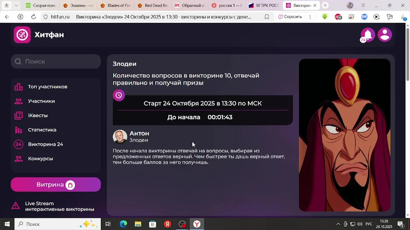Click the Злоды heading text
Image resolution: width=410 pixels, height=230 pixels.
point(125,64)
